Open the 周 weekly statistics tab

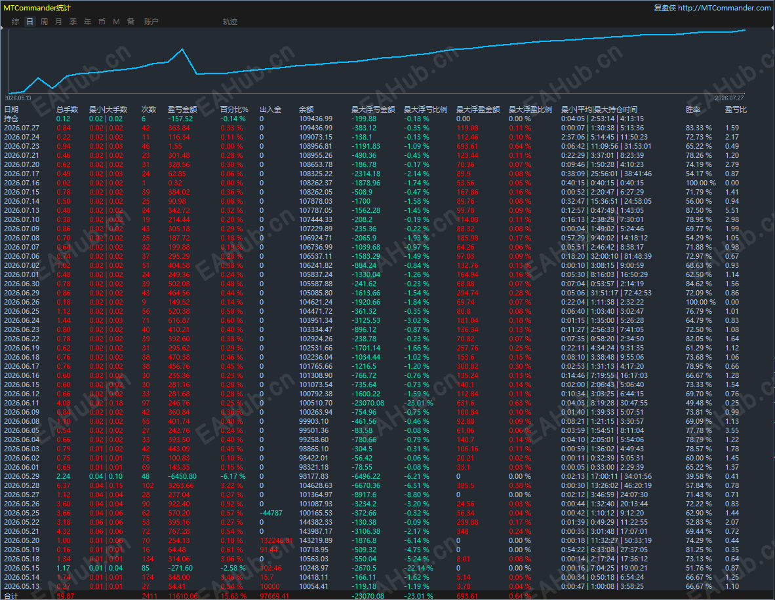point(44,22)
